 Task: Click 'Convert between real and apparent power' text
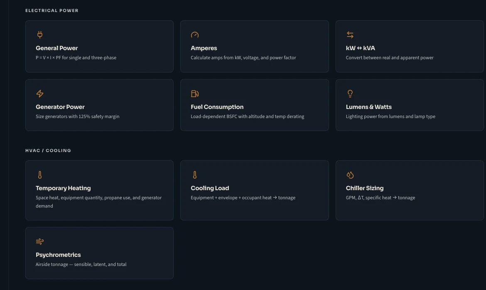390,58
